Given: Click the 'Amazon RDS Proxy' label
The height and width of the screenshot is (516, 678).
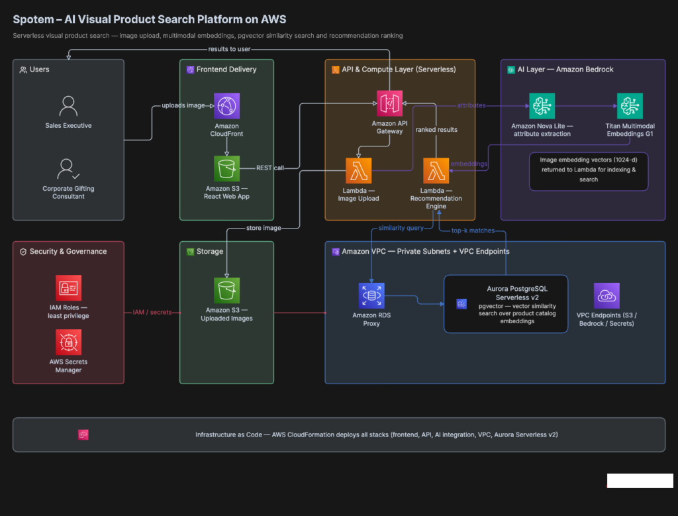Looking at the screenshot, I should coord(371,320).
